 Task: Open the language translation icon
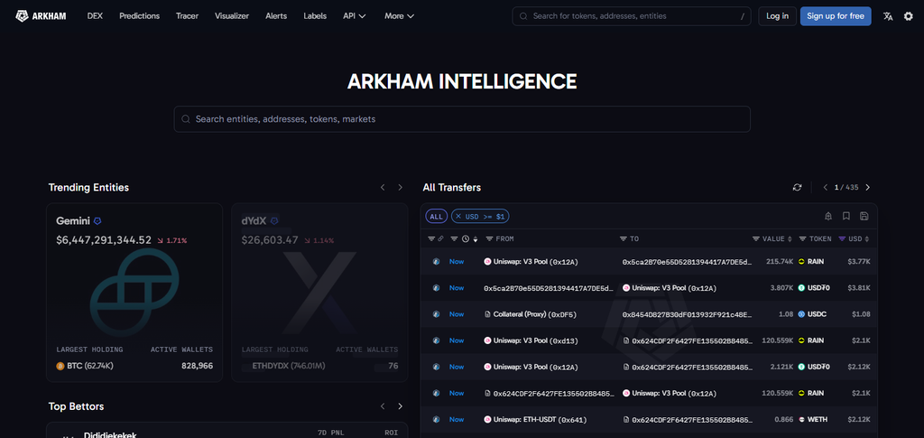pos(888,16)
